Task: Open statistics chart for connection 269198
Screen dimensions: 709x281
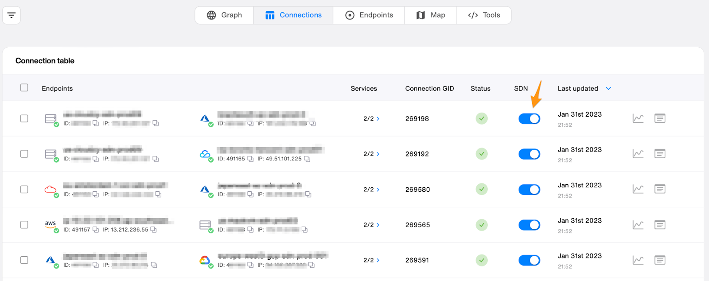Action: click(x=638, y=118)
